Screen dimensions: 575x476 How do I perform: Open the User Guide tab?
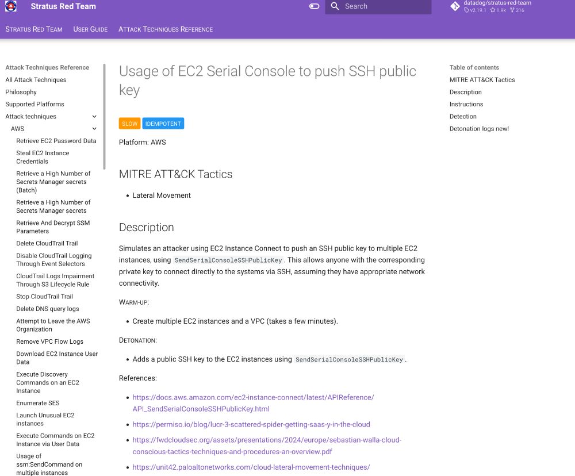point(90,29)
